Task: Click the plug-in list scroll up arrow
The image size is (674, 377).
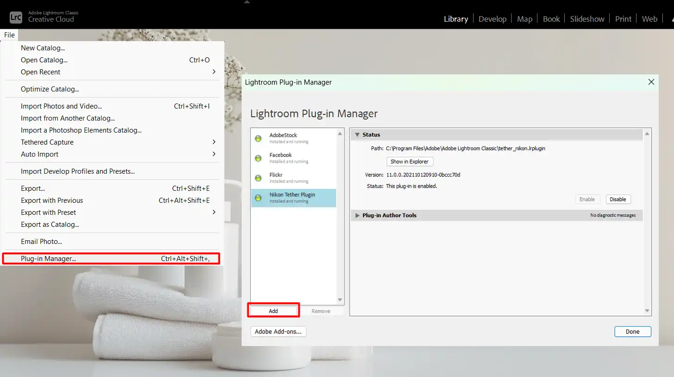Action: (x=340, y=134)
